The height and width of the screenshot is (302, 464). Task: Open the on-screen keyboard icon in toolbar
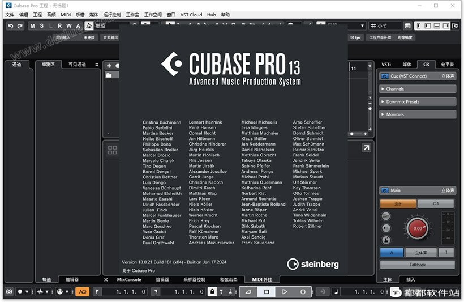coord(407,26)
